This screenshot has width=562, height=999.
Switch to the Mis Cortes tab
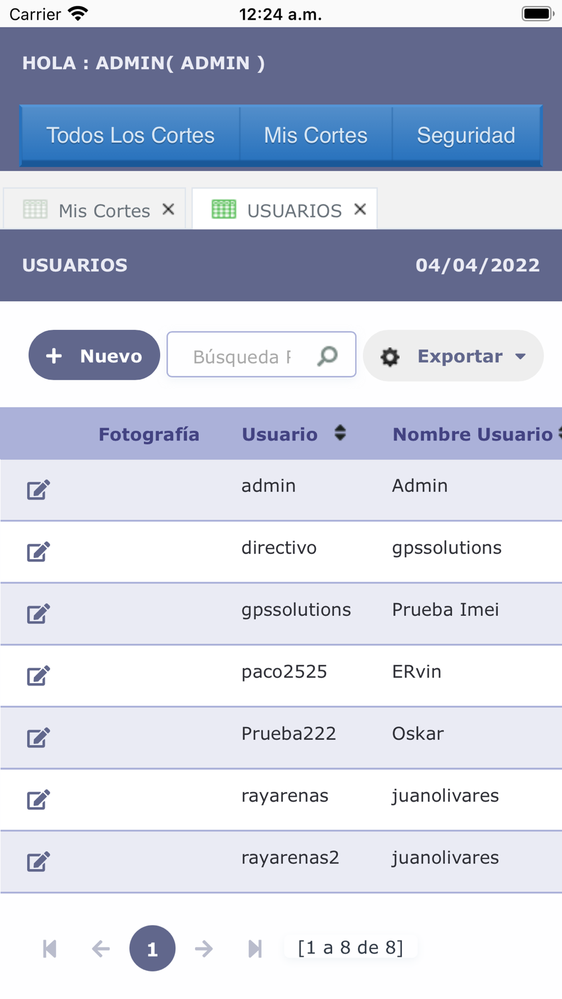click(x=103, y=211)
